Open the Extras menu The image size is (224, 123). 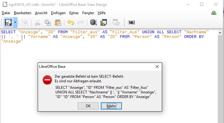coord(74,13)
